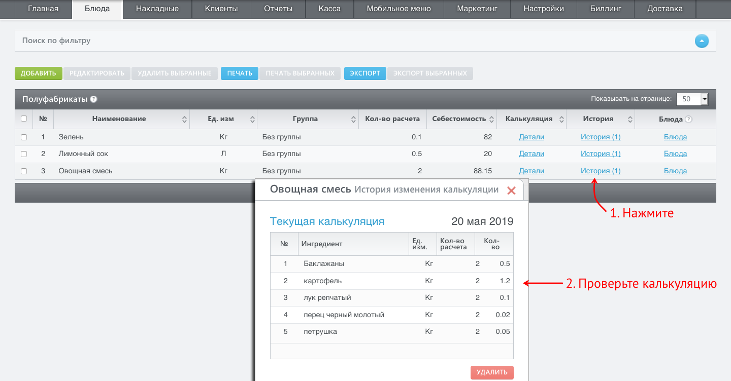Sort by Группа column arrows
Viewport: 731px width, 381px height.
[354, 120]
